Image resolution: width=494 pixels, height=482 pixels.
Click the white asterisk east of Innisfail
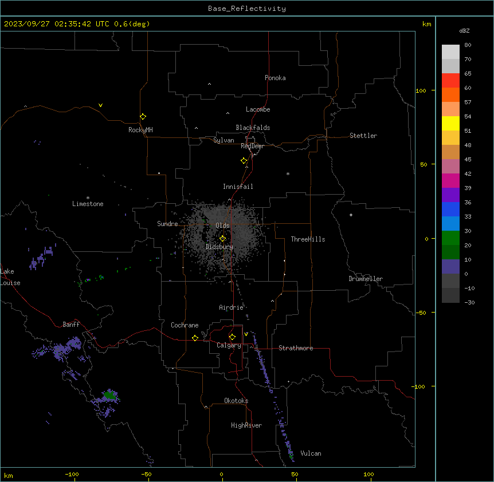(x=288, y=173)
